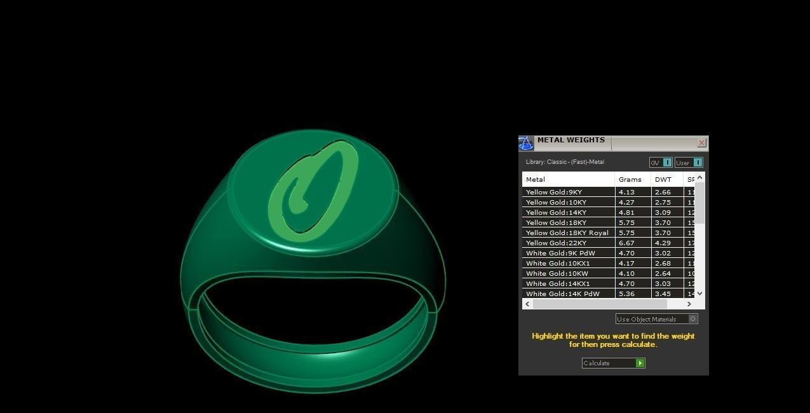Click the 4.81 grams cell
810x413 pixels.
pyautogui.click(x=633, y=212)
